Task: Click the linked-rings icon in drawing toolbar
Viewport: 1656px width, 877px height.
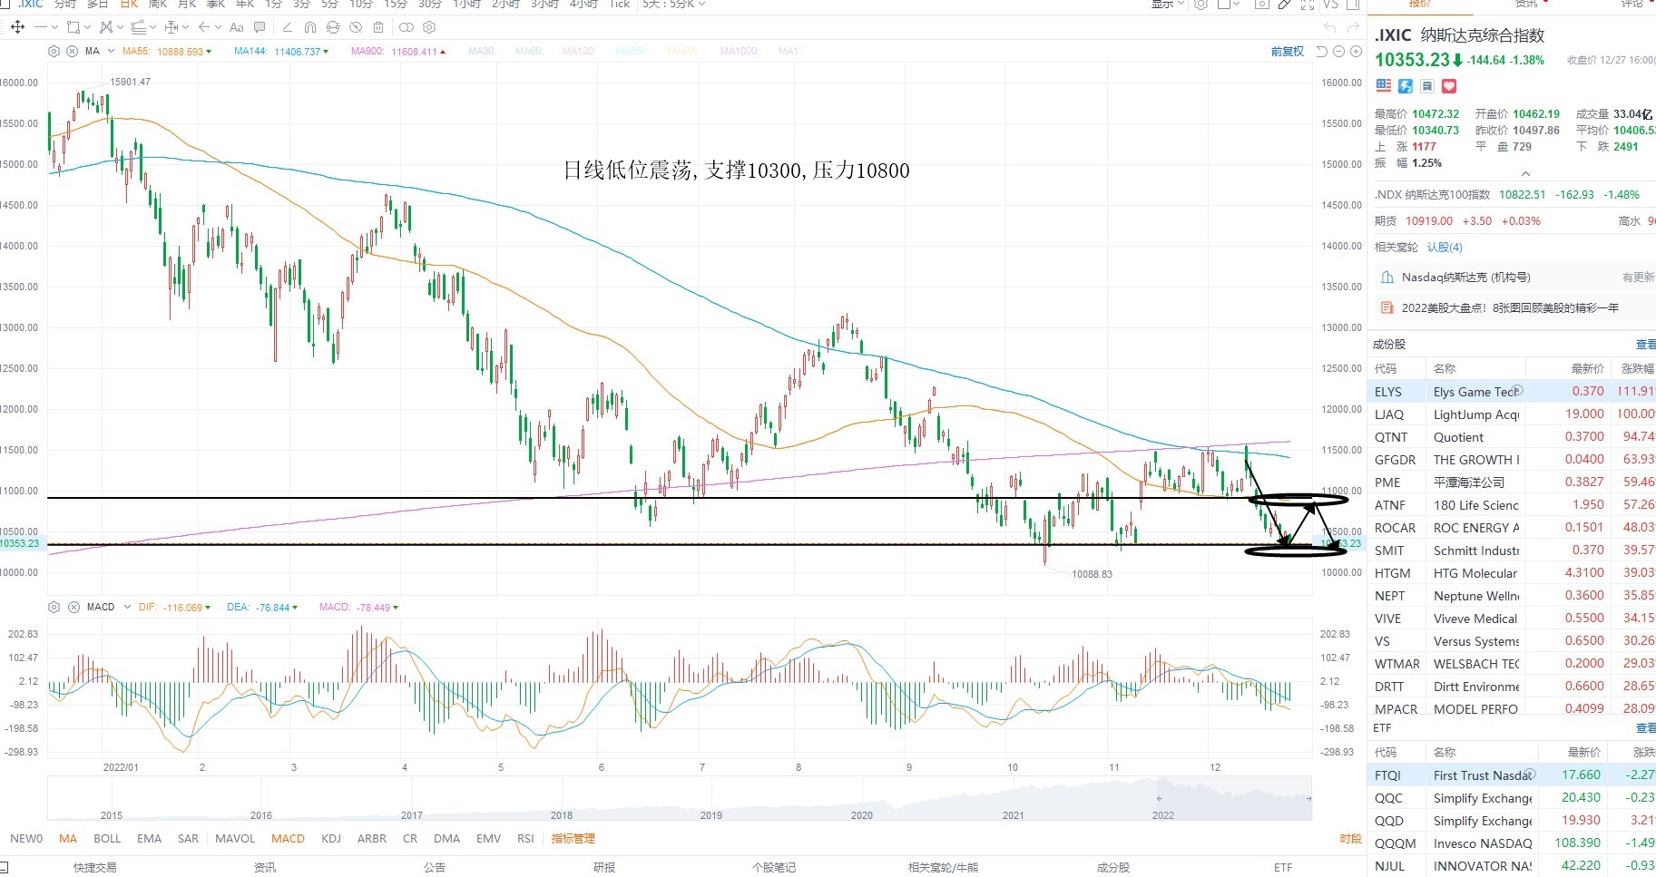Action: (407, 27)
